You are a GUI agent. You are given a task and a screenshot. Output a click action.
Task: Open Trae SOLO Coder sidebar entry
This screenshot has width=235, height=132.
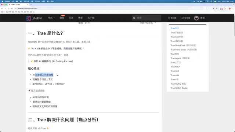click(179, 88)
